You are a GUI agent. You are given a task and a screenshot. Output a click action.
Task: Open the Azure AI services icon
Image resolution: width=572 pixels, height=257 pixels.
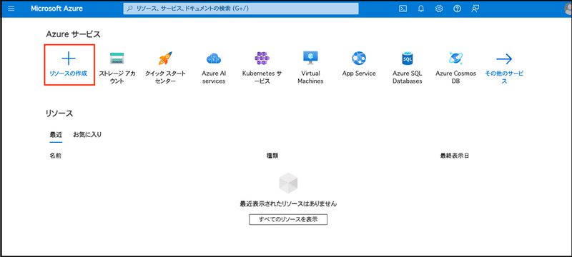[x=214, y=59]
